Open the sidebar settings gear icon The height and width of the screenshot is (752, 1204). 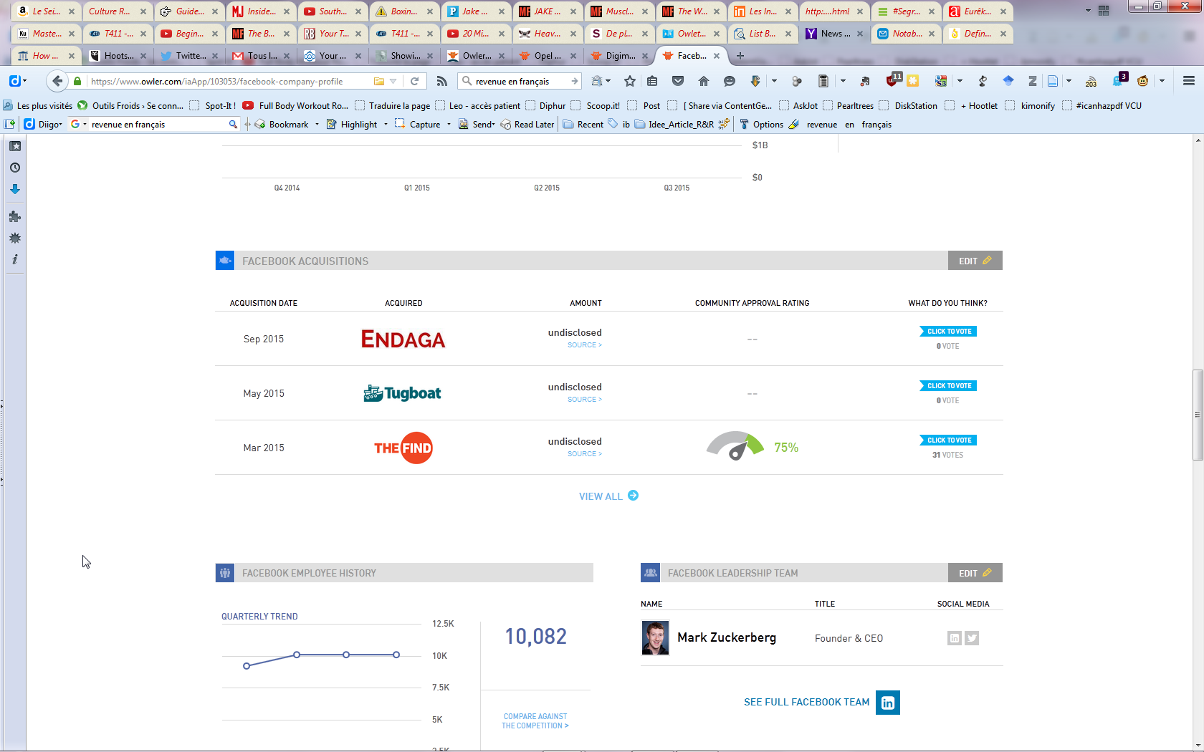(15, 238)
